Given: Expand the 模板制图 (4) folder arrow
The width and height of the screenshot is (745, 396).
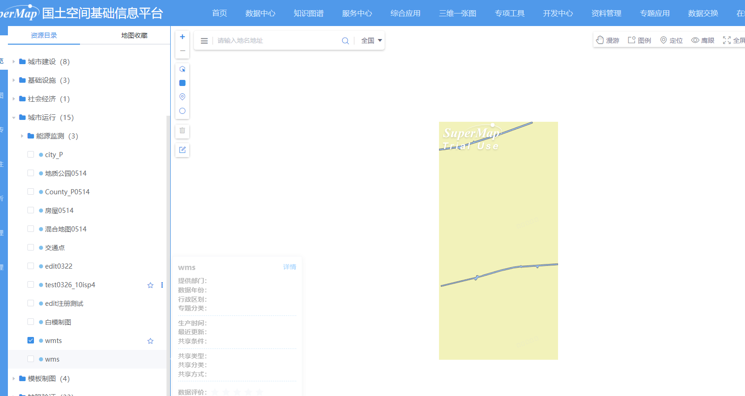Looking at the screenshot, I should (x=14, y=378).
